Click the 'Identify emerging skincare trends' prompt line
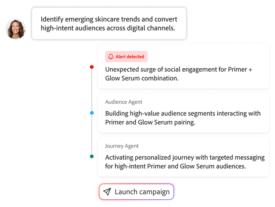275x207 pixels. 109,19
